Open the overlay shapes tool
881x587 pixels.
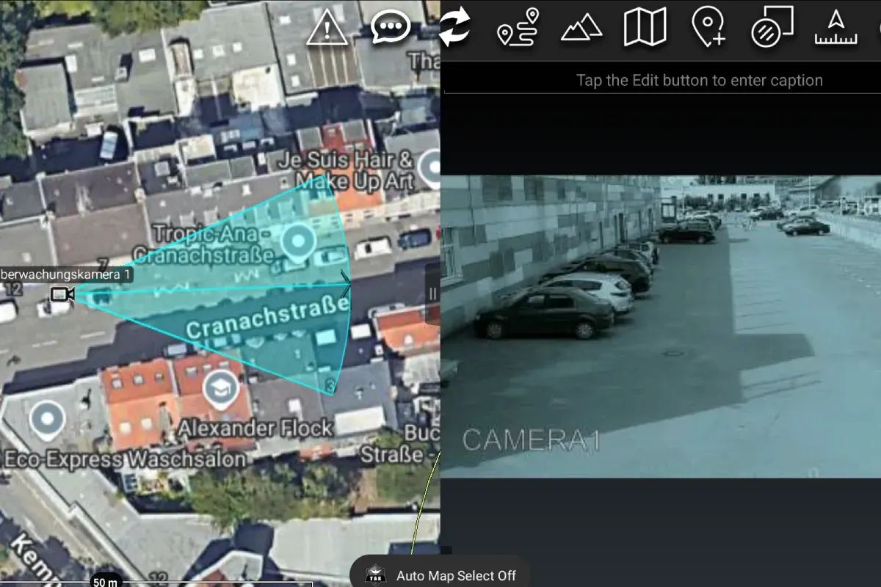(x=772, y=27)
